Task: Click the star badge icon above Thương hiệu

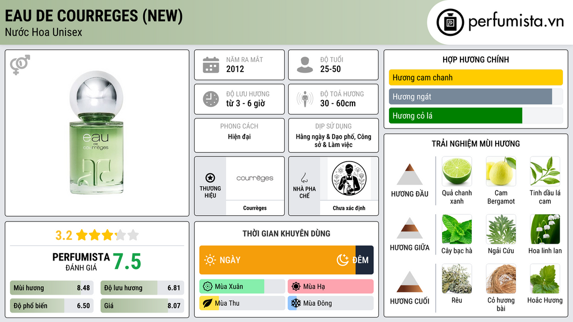Action: pos(210,178)
